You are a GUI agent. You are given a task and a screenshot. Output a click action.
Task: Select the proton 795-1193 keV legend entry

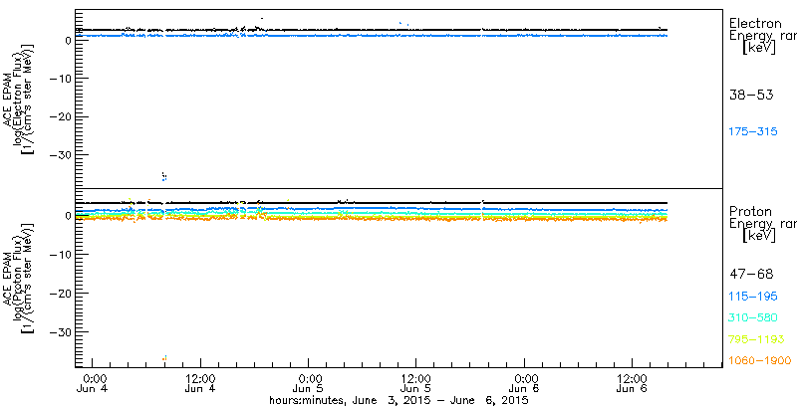pyautogui.click(x=757, y=339)
